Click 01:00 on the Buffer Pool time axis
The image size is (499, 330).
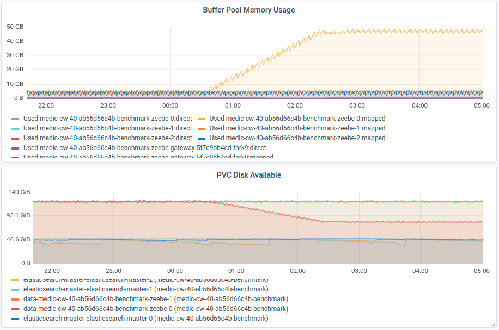(x=233, y=106)
